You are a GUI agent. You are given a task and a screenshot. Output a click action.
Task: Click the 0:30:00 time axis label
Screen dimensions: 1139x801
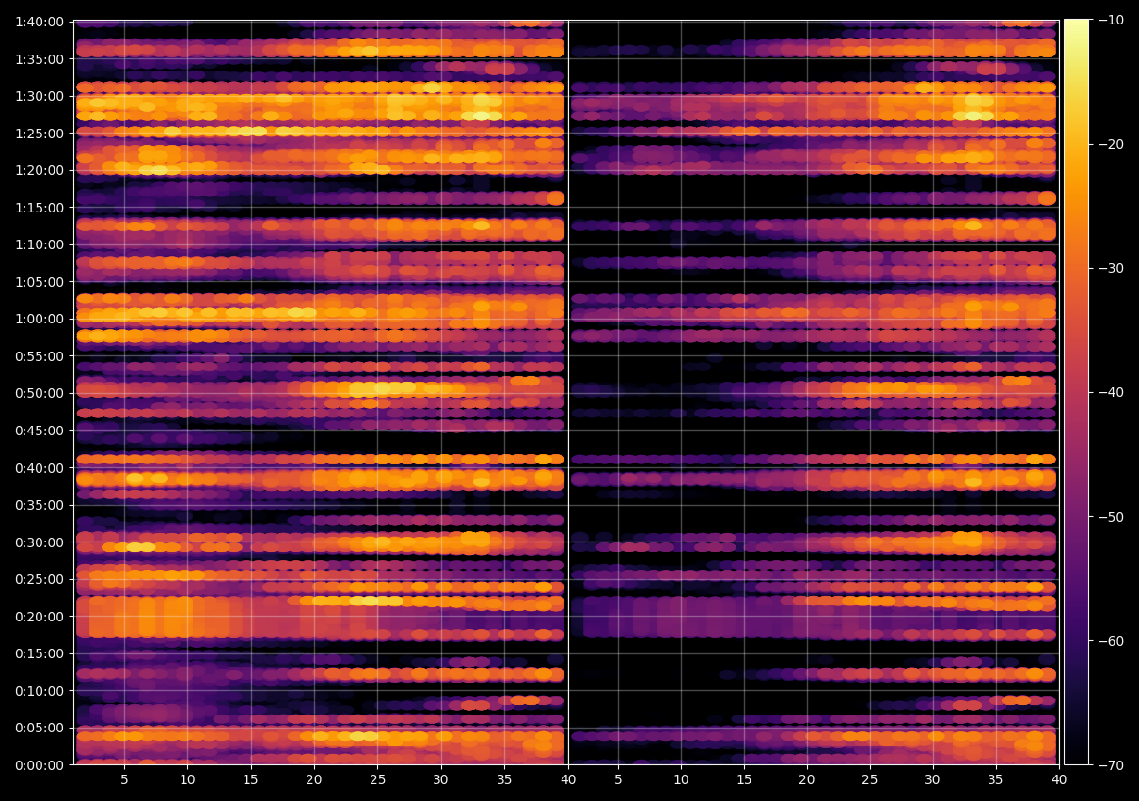point(40,542)
